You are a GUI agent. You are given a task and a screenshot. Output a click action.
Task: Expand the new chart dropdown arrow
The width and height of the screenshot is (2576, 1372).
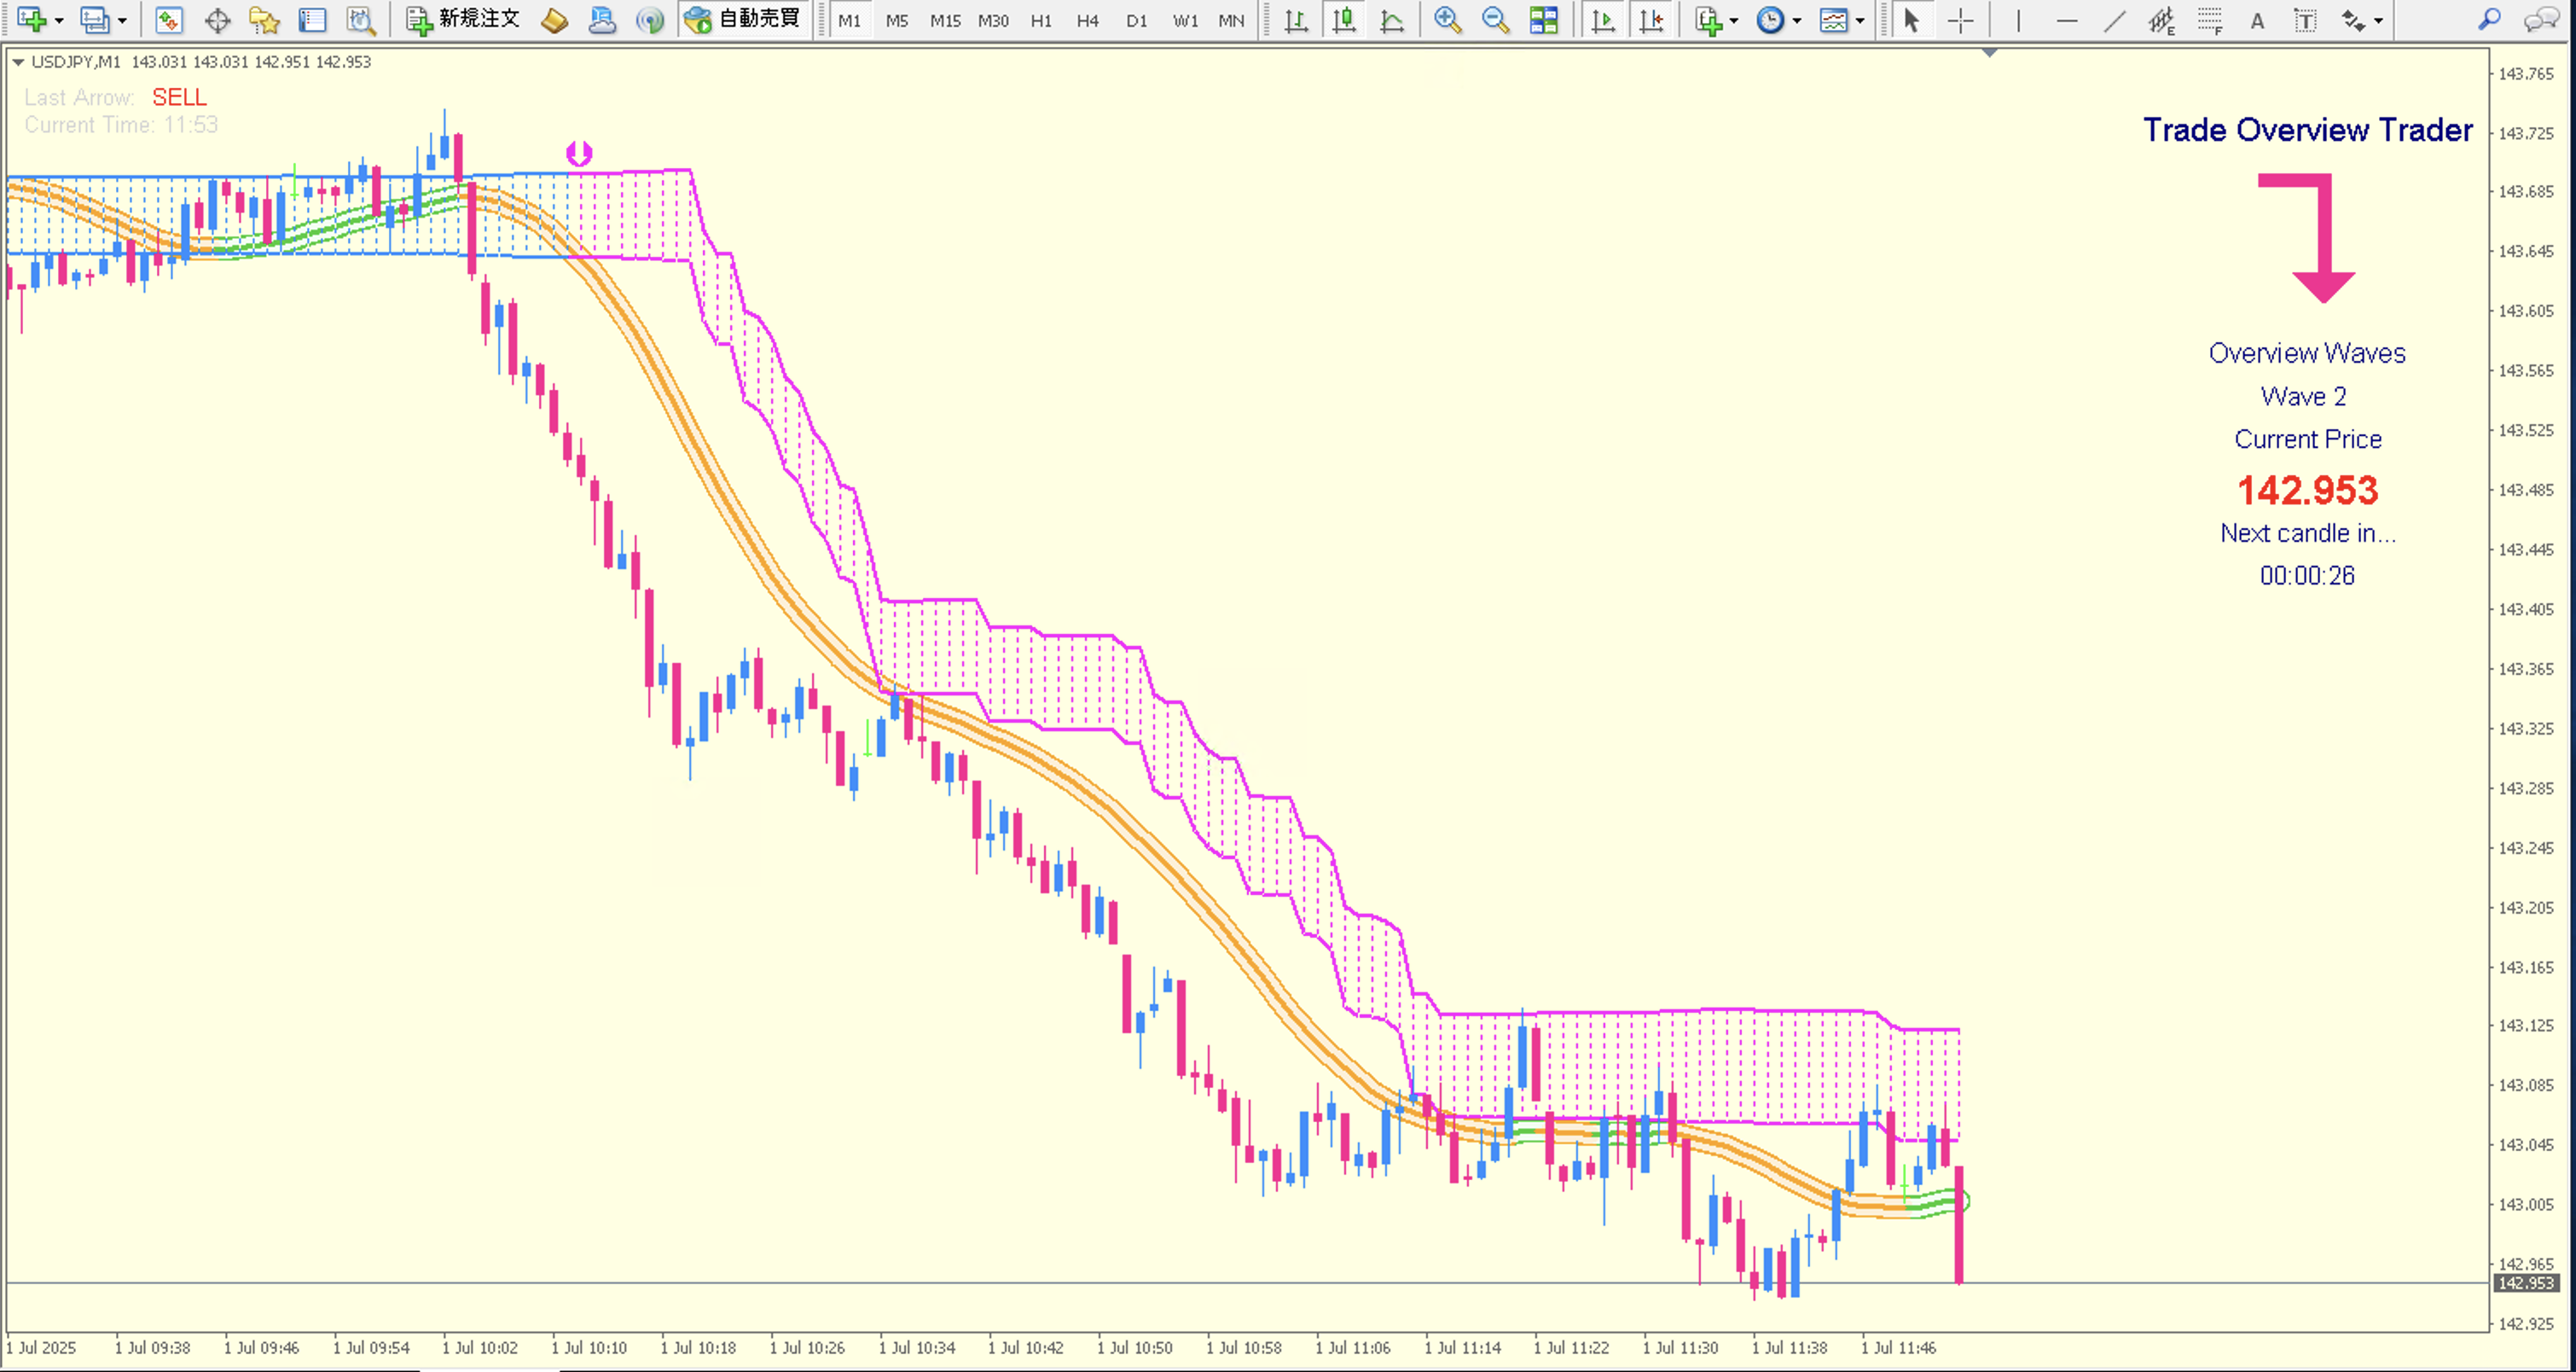59,20
